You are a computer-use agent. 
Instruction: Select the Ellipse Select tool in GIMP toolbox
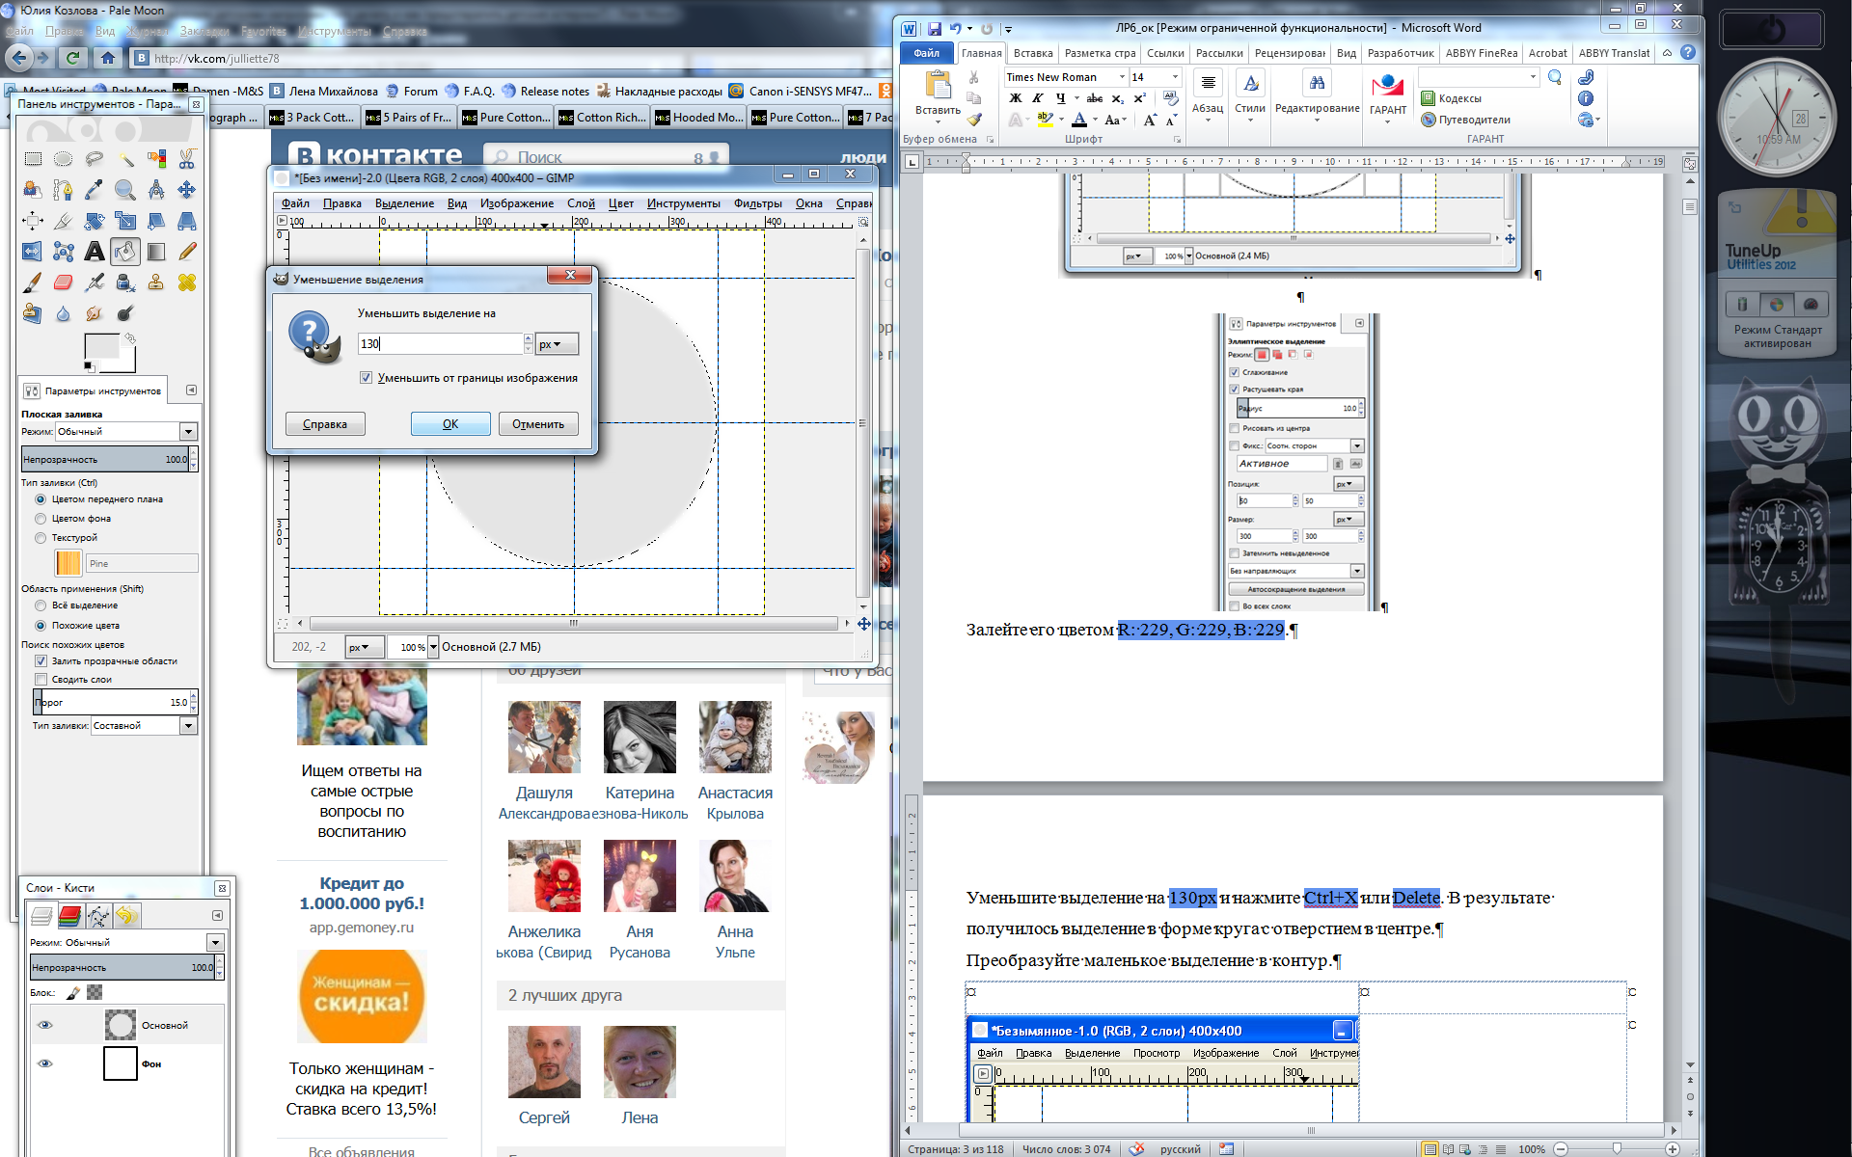coord(64,159)
